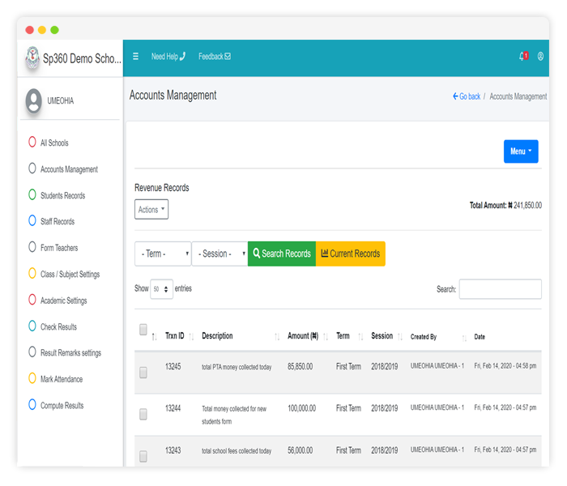Click the school logo beside Sp360 Demo School
Viewport: 567px width, 486px height.
pos(32,58)
